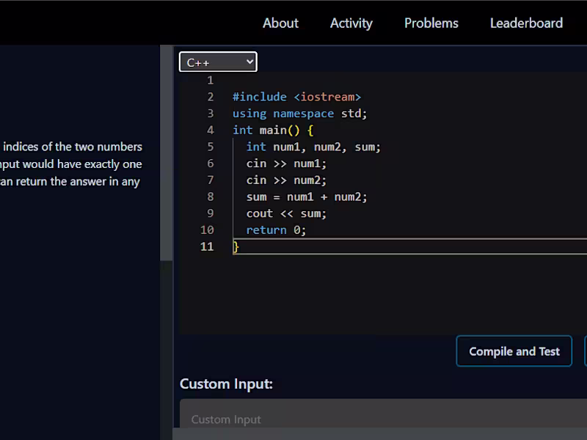Click the 'return 0;' statement
Image resolution: width=587 pixels, height=440 pixels.
276,230
